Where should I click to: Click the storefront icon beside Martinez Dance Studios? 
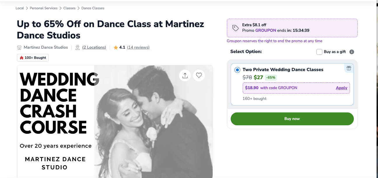point(20,47)
